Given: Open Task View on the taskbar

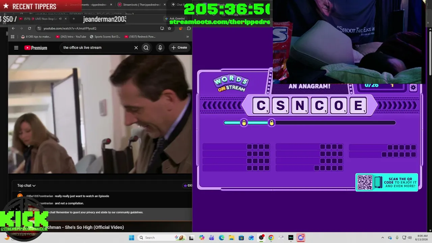Looking at the screenshot, I should click(191, 238).
